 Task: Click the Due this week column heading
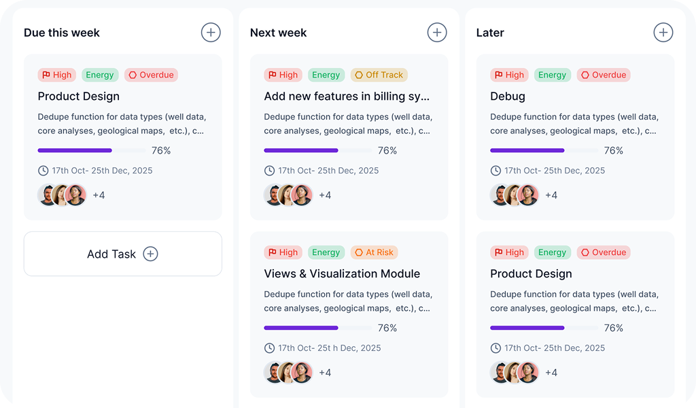62,33
